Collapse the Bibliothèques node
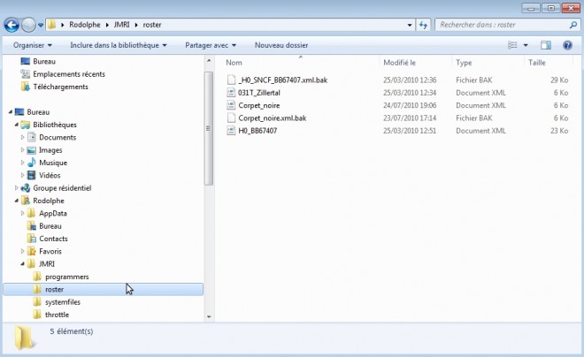Image resolution: width=584 pixels, height=357 pixels. (x=17, y=125)
